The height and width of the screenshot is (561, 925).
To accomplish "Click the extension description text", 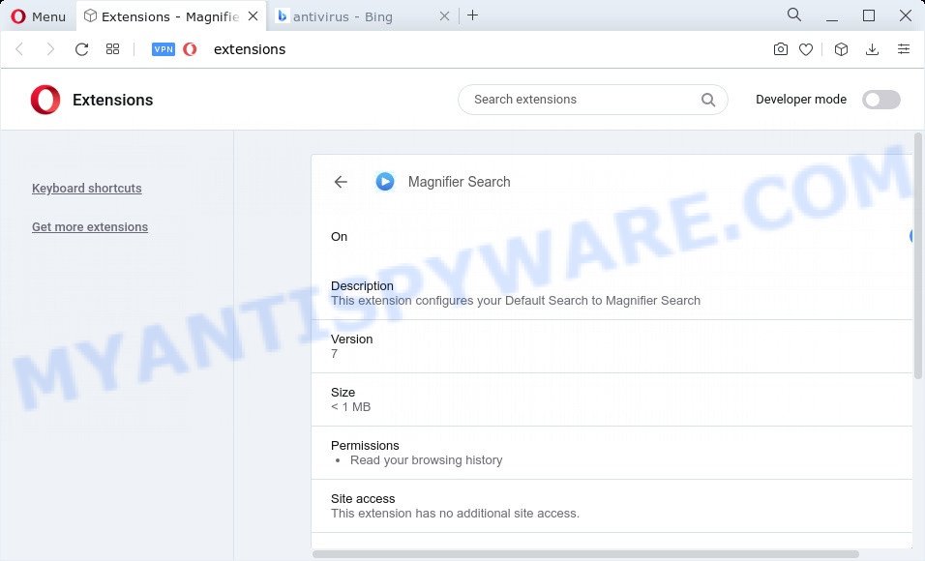I will (x=516, y=301).
